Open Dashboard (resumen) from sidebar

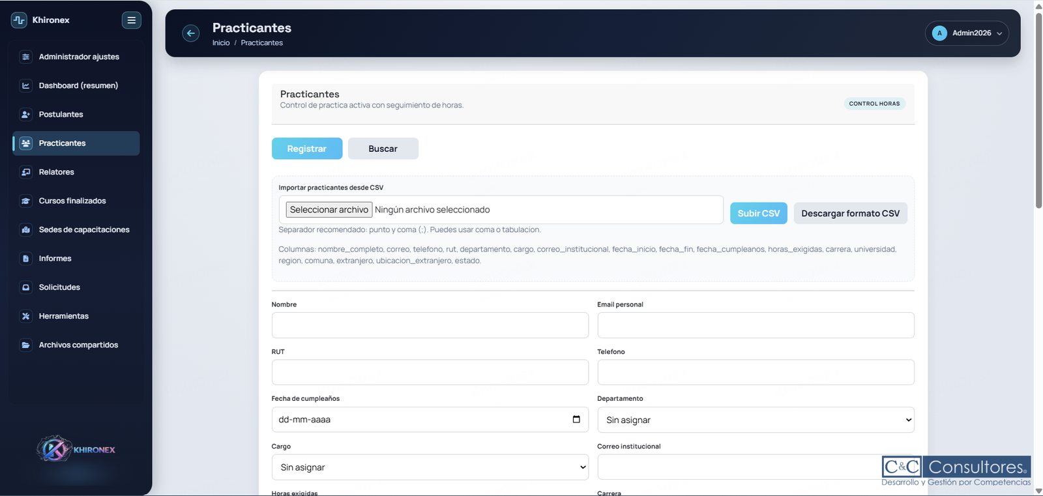(x=78, y=85)
